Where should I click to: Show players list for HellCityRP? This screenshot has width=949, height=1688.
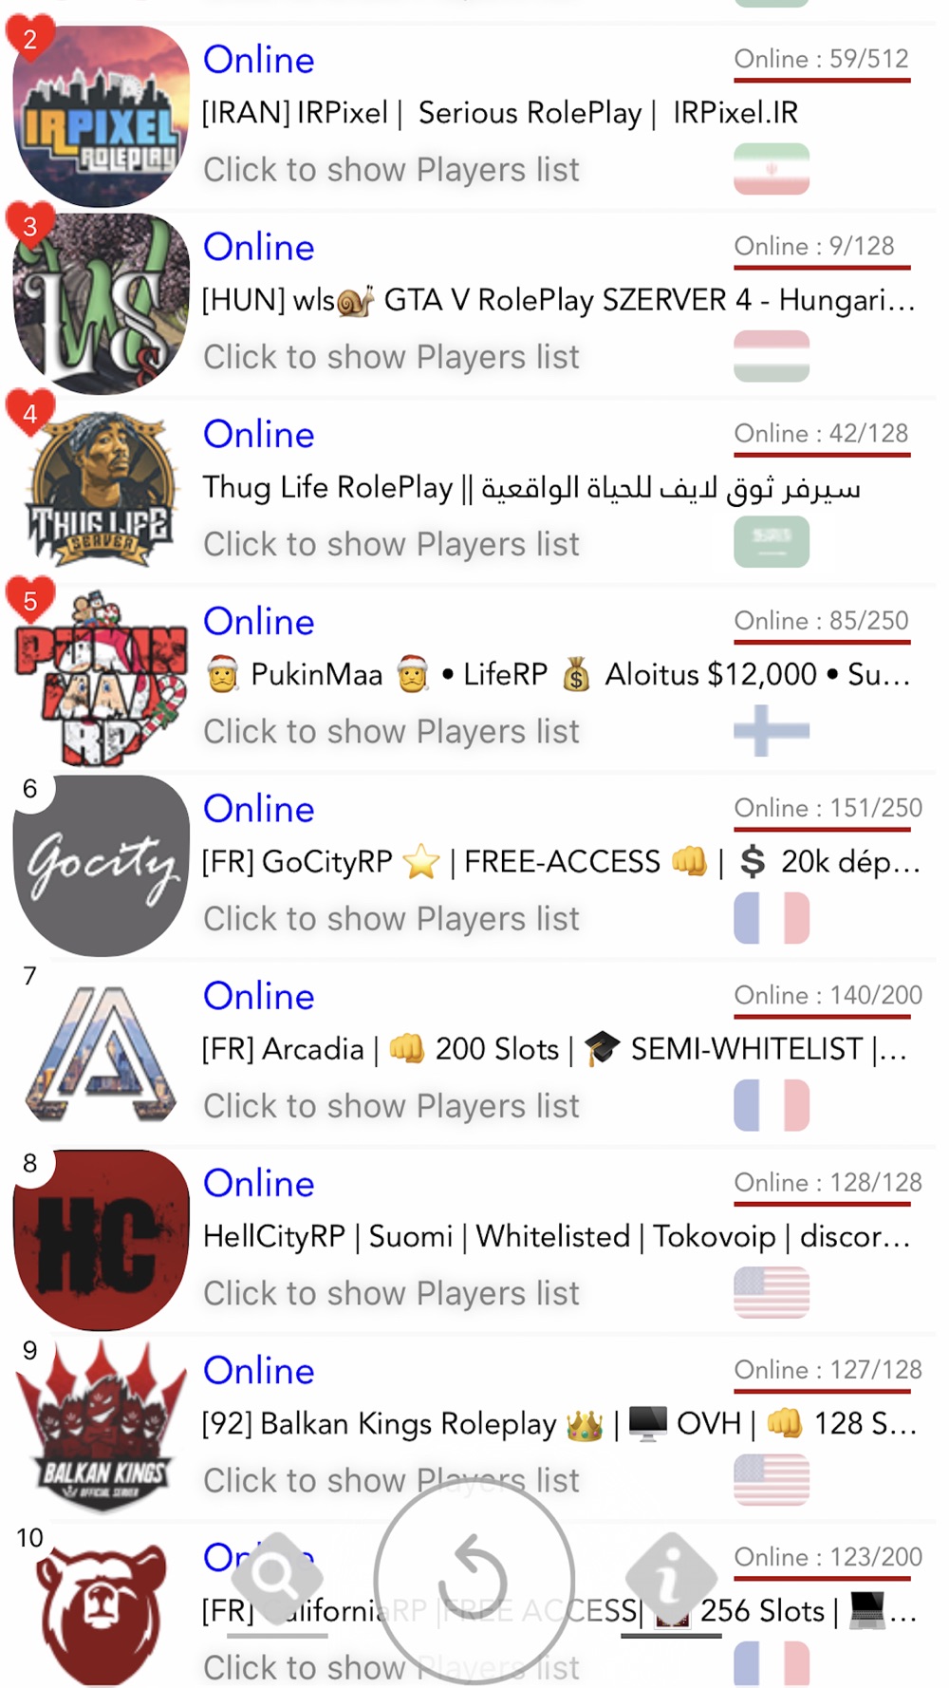[x=391, y=1293]
